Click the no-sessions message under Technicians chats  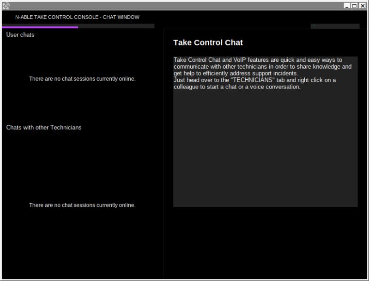tap(82, 205)
